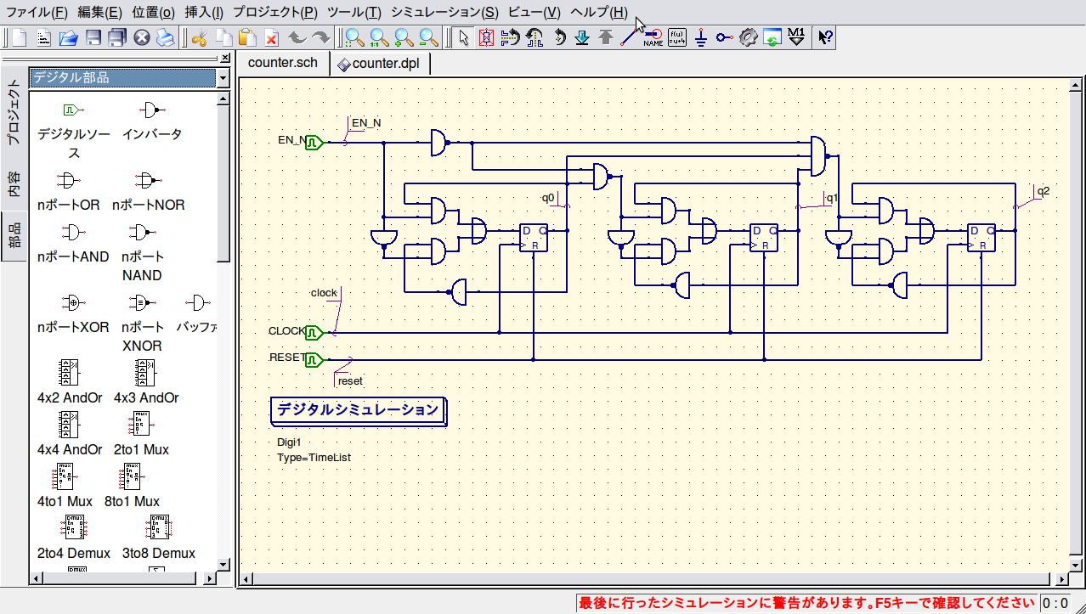1086x614 pixels.
Task: Close the left dock panel
Action: 224,59
